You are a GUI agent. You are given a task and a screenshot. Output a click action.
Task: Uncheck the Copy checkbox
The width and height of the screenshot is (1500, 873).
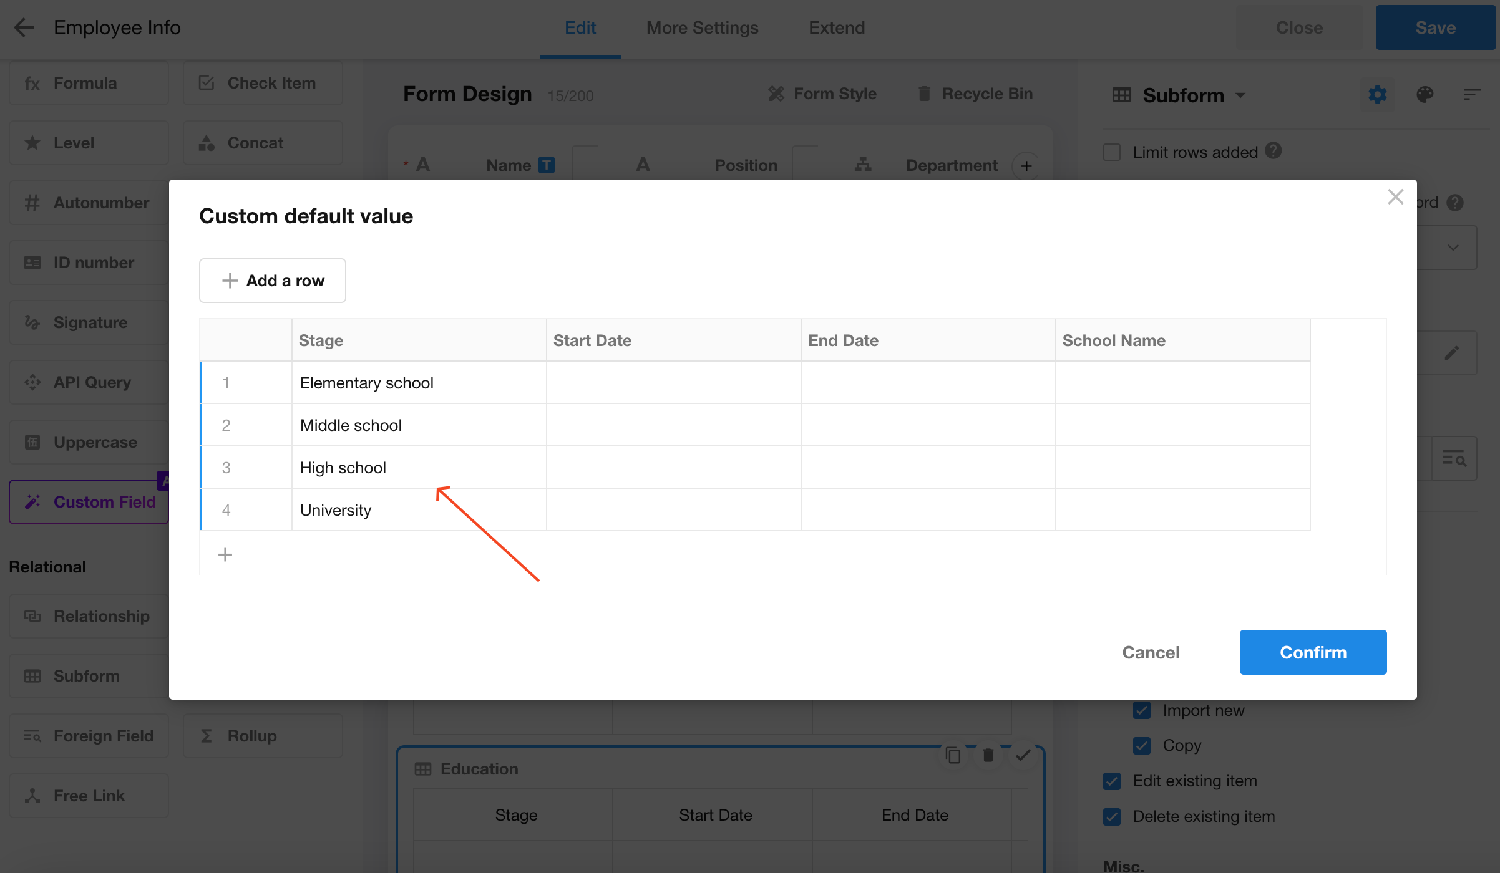[1142, 745]
